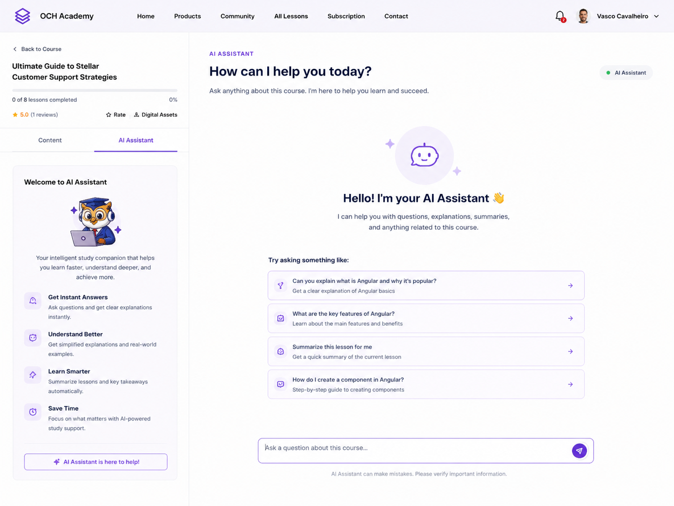Click the Rate star button

115,115
